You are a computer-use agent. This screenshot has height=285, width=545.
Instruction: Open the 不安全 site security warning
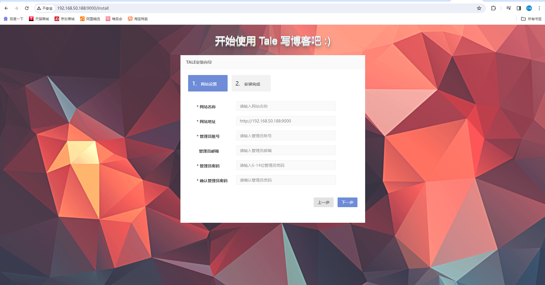click(x=45, y=8)
